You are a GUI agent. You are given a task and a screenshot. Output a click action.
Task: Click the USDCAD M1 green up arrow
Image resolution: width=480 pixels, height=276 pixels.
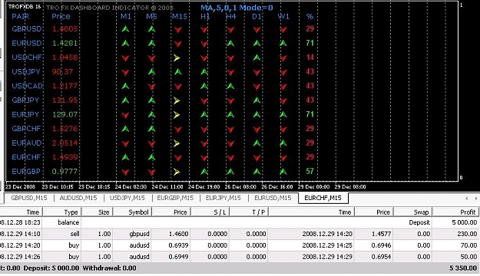click(125, 86)
